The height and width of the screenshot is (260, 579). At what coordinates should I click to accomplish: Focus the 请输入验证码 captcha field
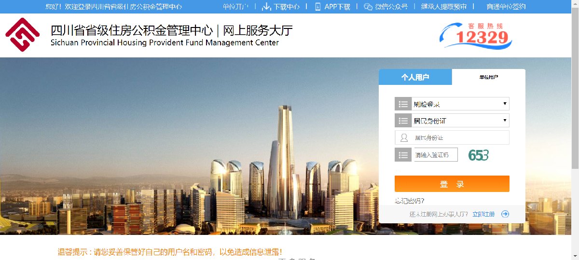point(436,155)
